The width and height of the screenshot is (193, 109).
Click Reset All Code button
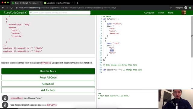coord(48,78)
